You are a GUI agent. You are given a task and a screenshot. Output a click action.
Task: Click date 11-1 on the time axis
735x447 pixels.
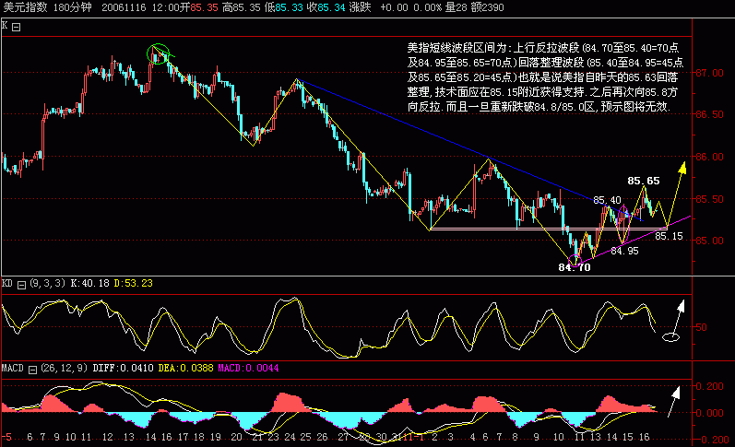click(x=414, y=437)
